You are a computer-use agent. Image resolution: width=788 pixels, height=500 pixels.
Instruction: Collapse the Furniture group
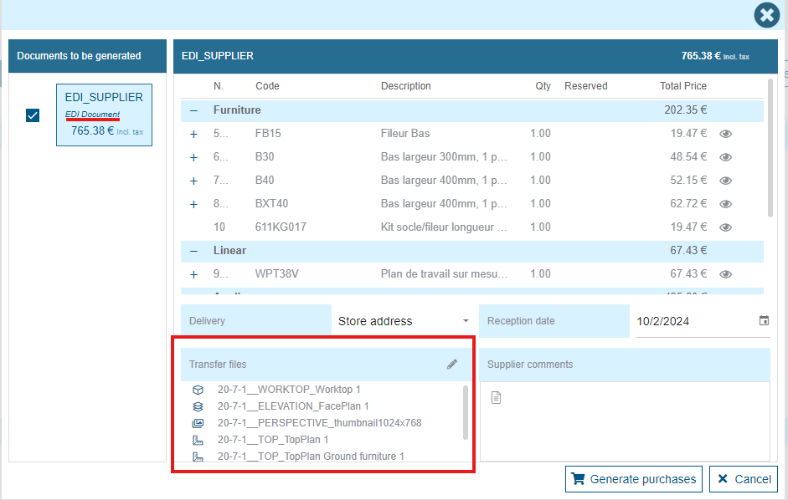point(194,110)
